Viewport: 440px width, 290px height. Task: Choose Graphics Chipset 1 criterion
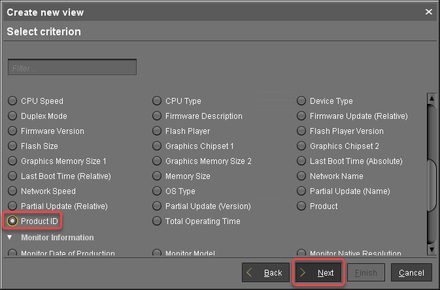(x=157, y=146)
